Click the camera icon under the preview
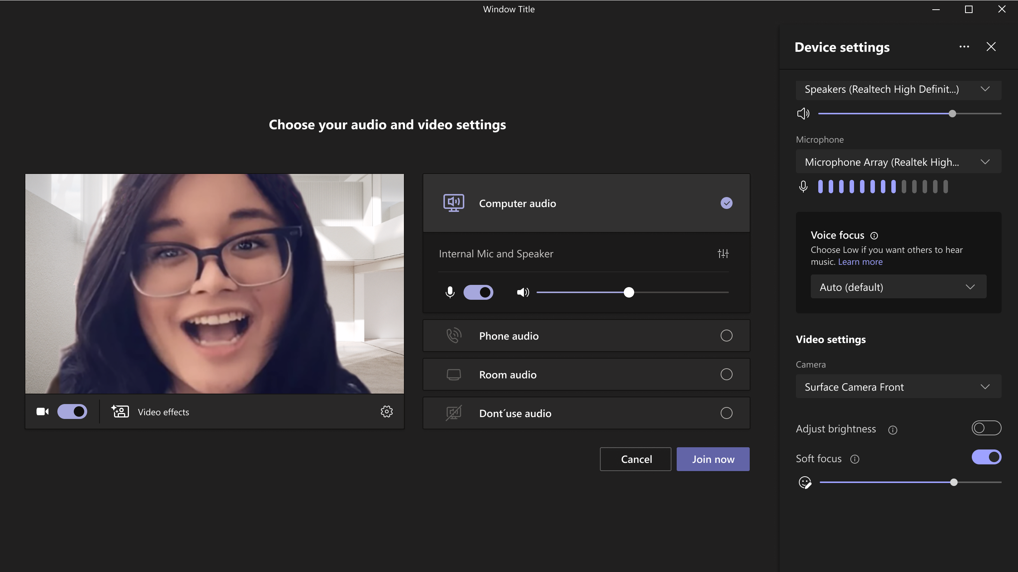1018x572 pixels. [x=43, y=411]
